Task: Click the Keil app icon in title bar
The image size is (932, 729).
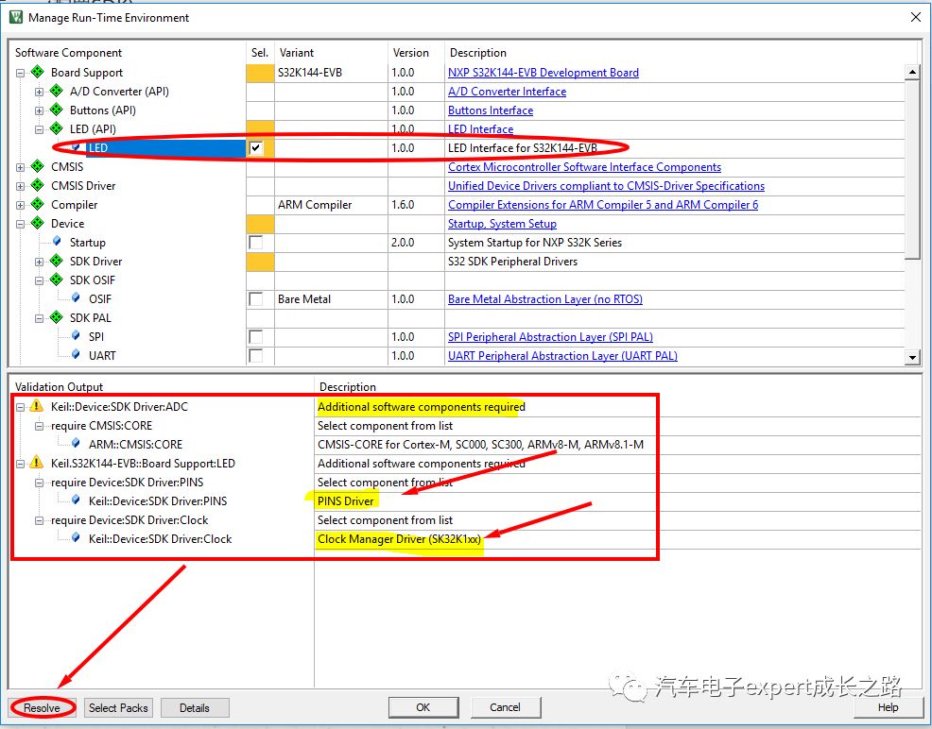Action: click(x=16, y=17)
